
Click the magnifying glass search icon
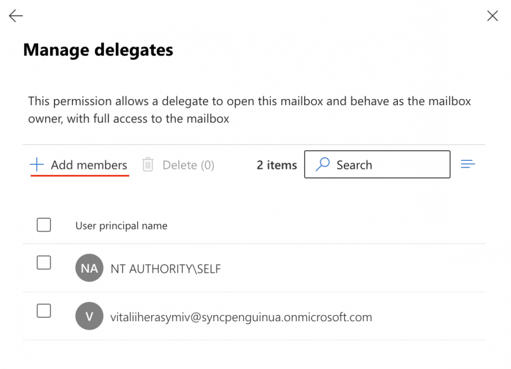click(x=322, y=164)
